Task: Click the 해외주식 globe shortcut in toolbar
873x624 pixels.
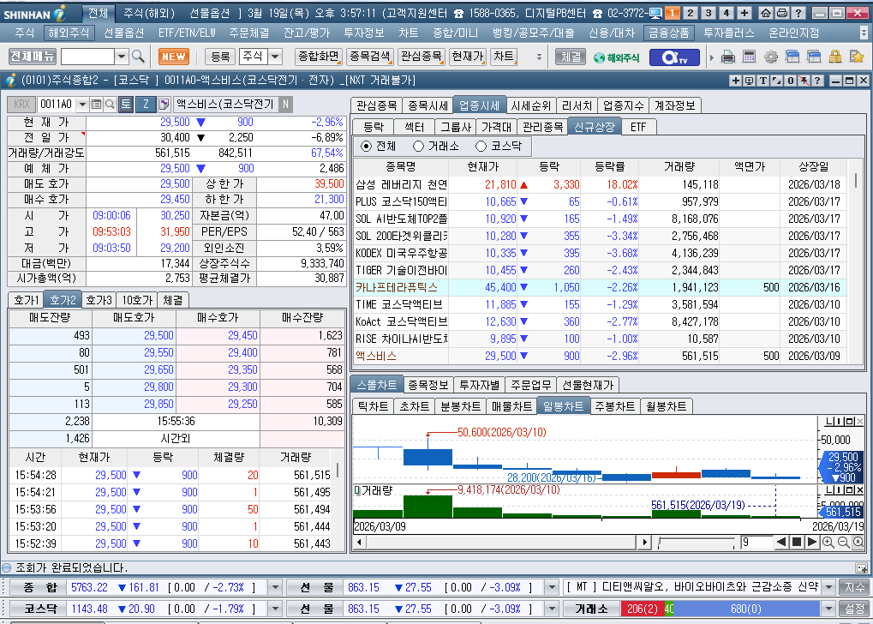Action: pyautogui.click(x=616, y=57)
